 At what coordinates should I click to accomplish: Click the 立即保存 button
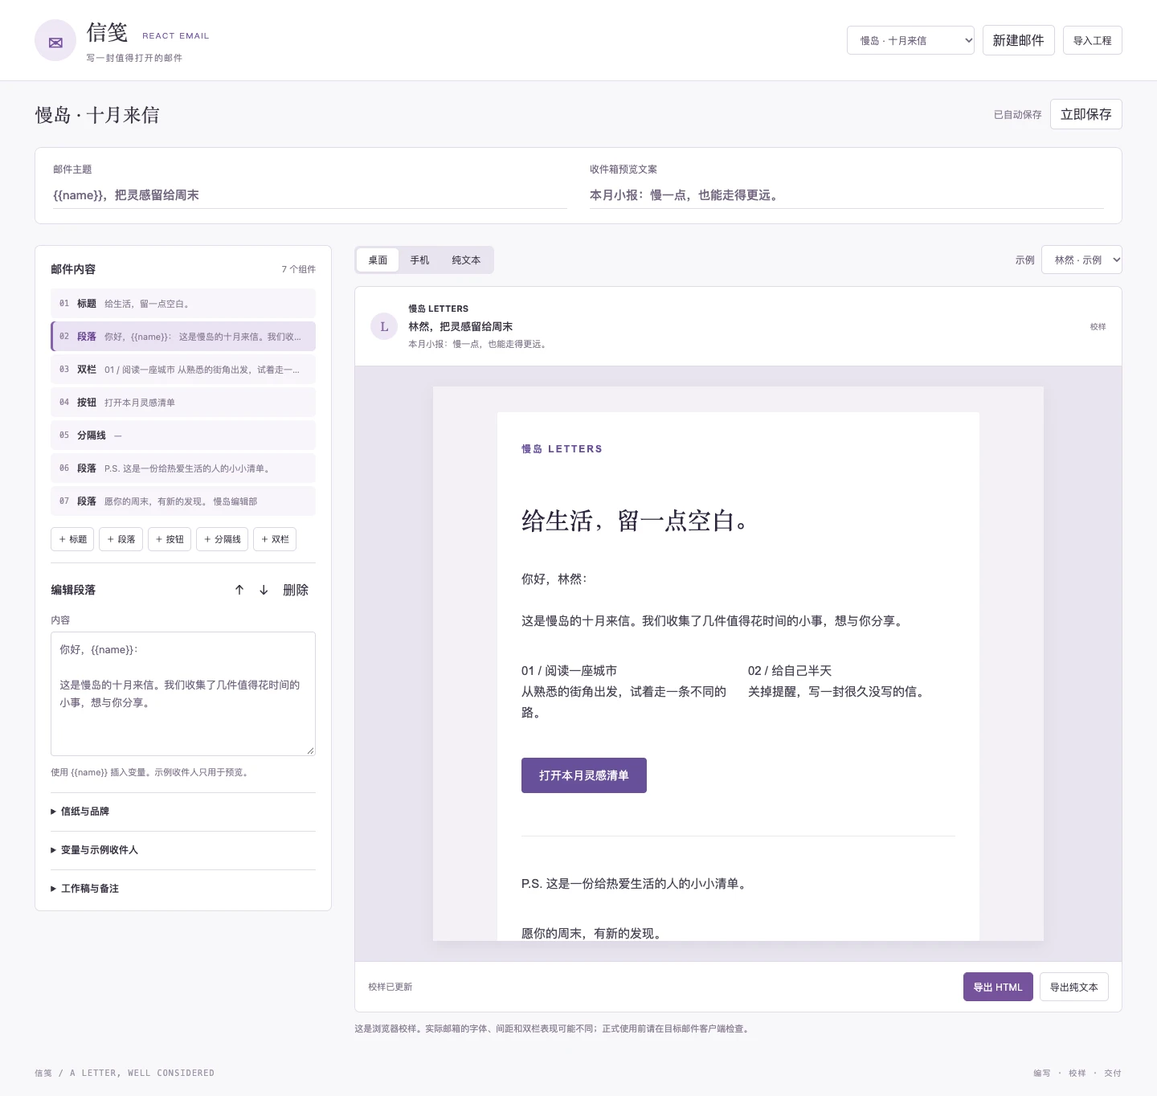click(1085, 114)
